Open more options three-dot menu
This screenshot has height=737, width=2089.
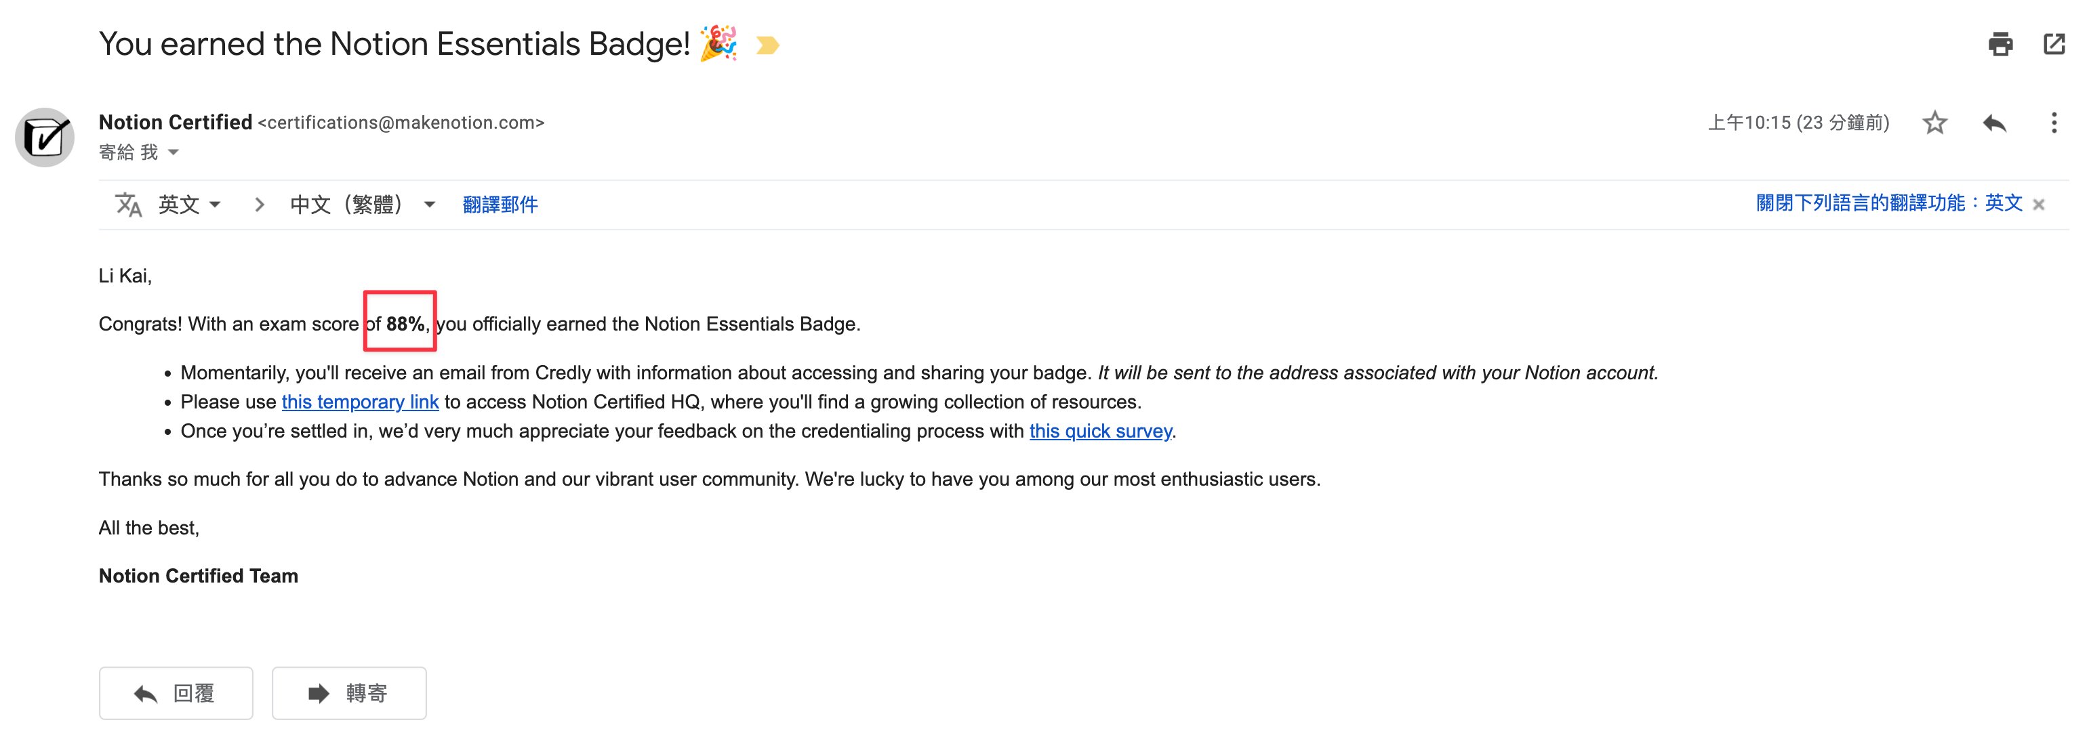[x=2053, y=123]
